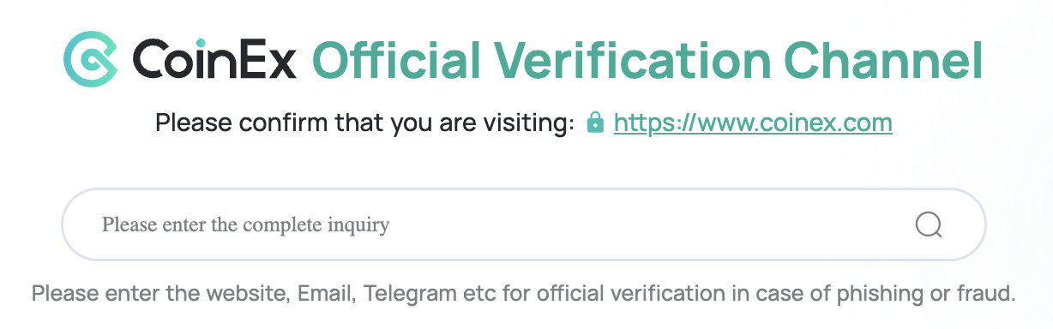Focus the complete inquiry input field
This screenshot has height=329, width=1053.
pos(523,225)
